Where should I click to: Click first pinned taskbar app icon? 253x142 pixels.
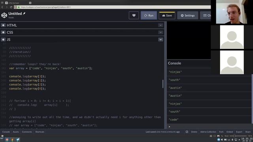(7, 140)
